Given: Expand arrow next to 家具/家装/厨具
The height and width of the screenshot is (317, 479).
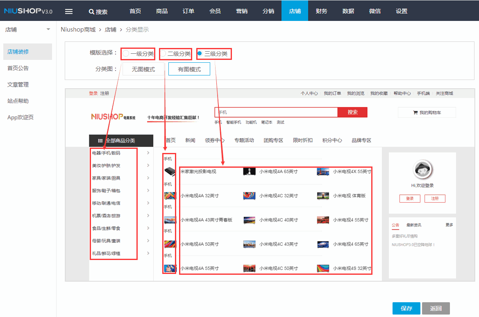Looking at the screenshot, I should click(x=148, y=178).
